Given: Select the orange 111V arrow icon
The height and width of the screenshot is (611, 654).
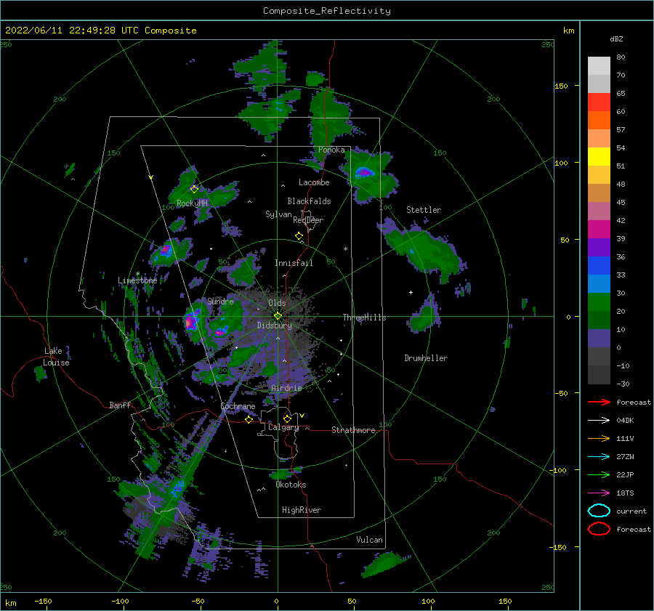Looking at the screenshot, I should 599,438.
